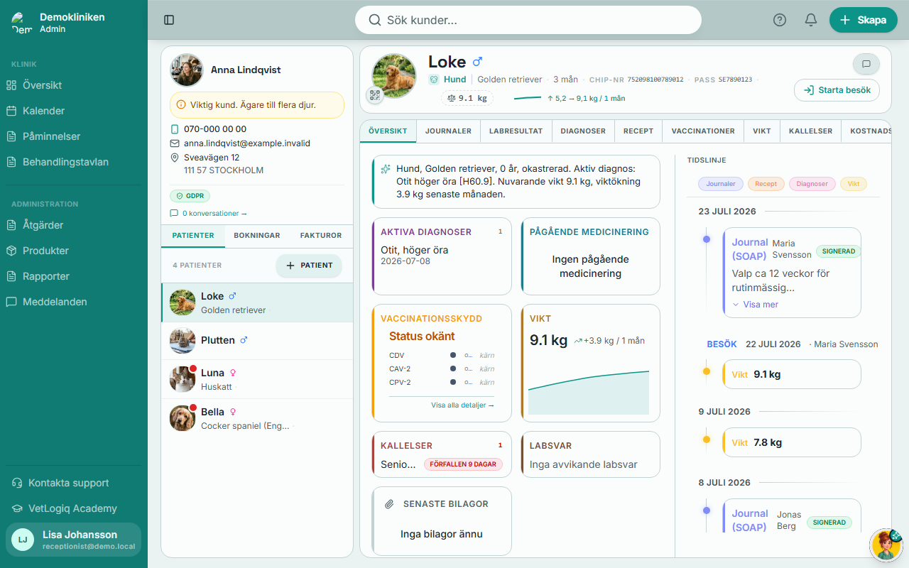The image size is (909, 568).
Task: Open the Vikt 9.1 kg timeline entry
Action: coord(791,374)
